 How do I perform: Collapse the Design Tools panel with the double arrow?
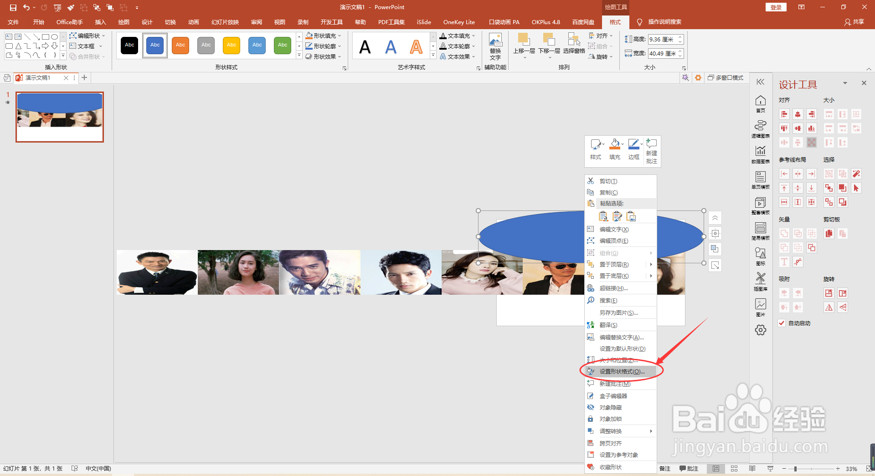point(760,82)
